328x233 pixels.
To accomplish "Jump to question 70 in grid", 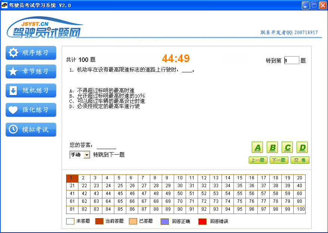I will [x=180, y=202].
